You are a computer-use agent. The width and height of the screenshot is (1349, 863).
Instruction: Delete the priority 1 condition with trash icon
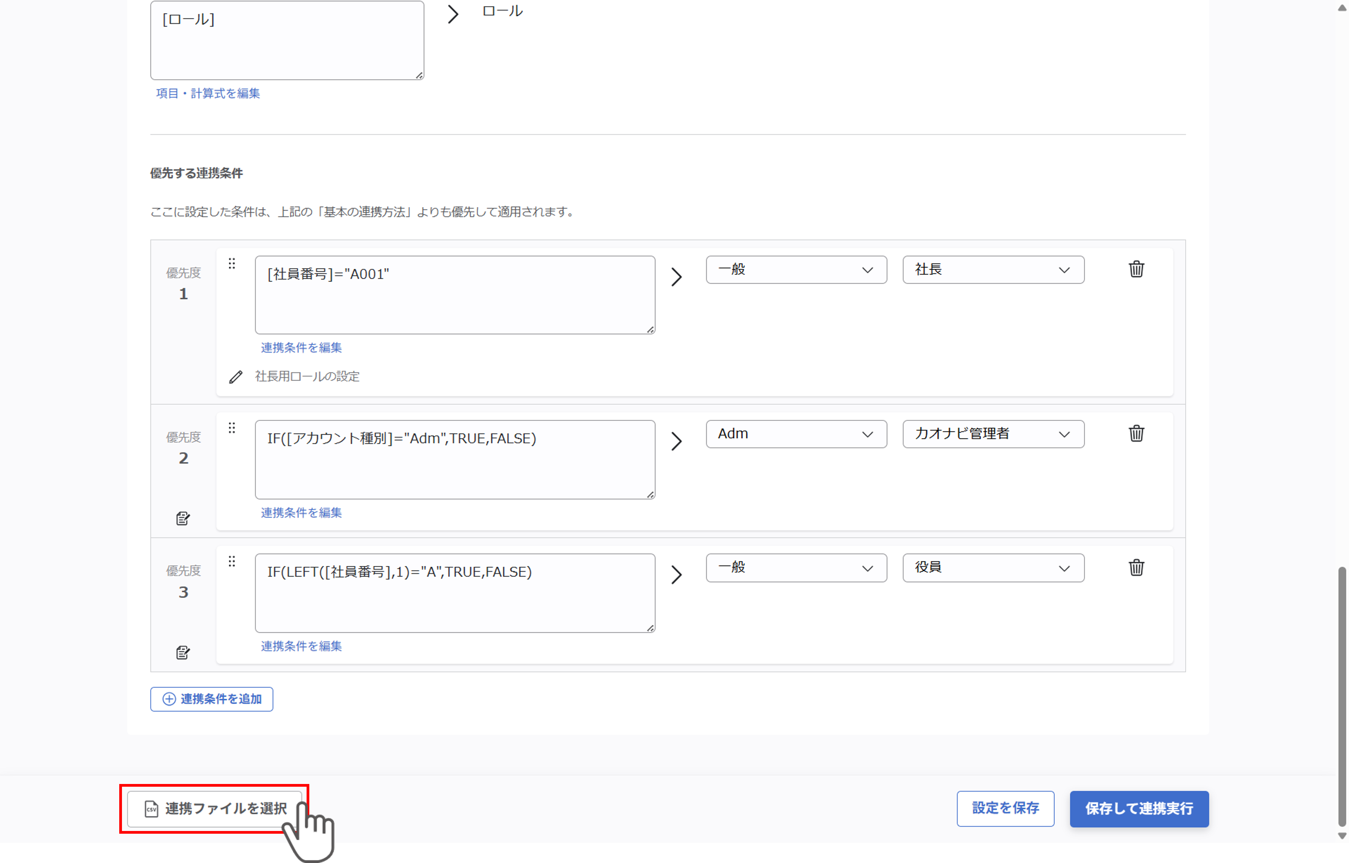(x=1136, y=269)
